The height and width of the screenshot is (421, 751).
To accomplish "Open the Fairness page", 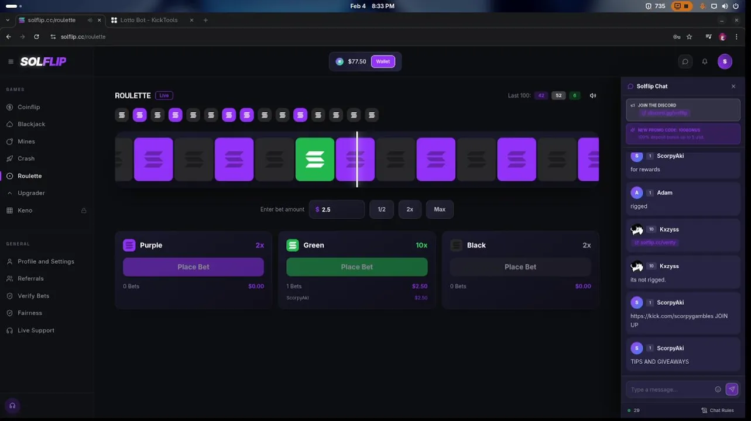I will click(30, 313).
